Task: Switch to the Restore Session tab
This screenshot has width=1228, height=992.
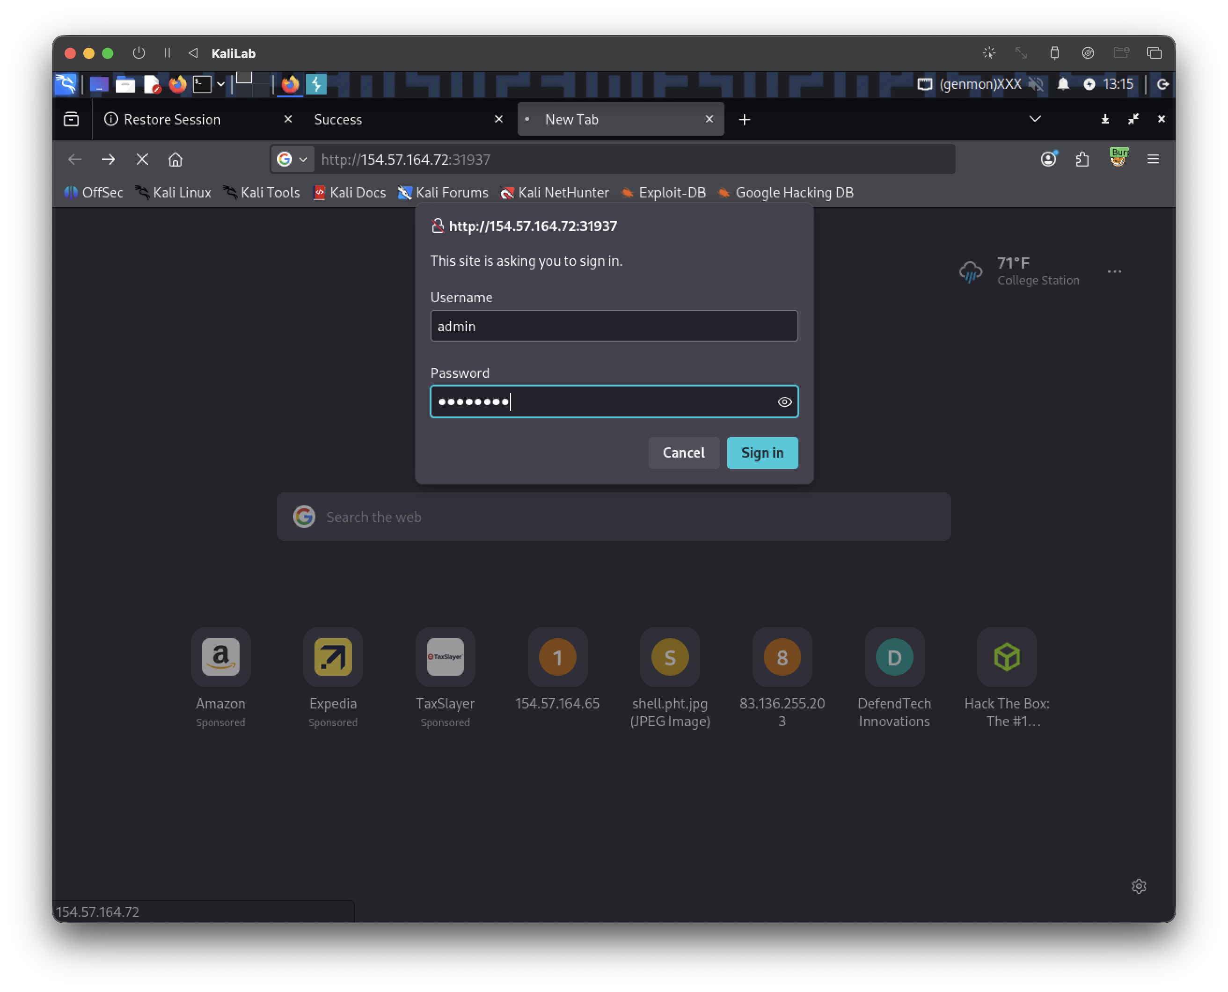Action: pos(172,119)
